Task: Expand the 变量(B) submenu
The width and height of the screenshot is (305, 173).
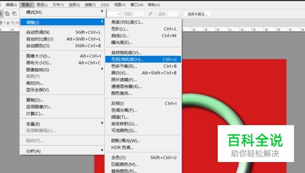Action: coord(62,124)
